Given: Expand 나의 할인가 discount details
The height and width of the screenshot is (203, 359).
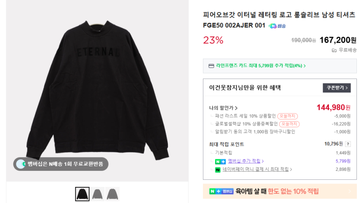Looking at the screenshot, I should (x=223, y=108).
